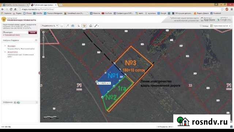Select the print map toolbar icon
Image resolution: width=234 pixels, height=132 pixels.
(91, 26)
